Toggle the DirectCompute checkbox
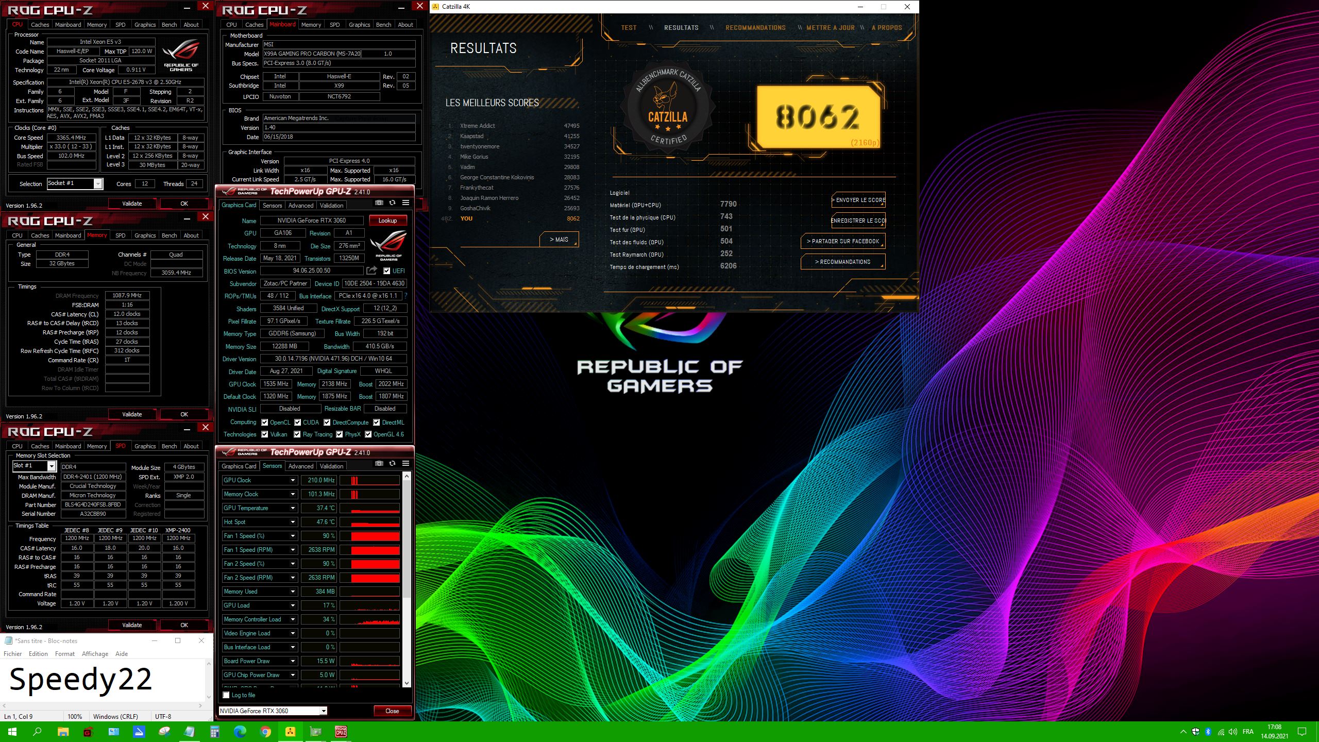1319x742 pixels. coord(327,423)
